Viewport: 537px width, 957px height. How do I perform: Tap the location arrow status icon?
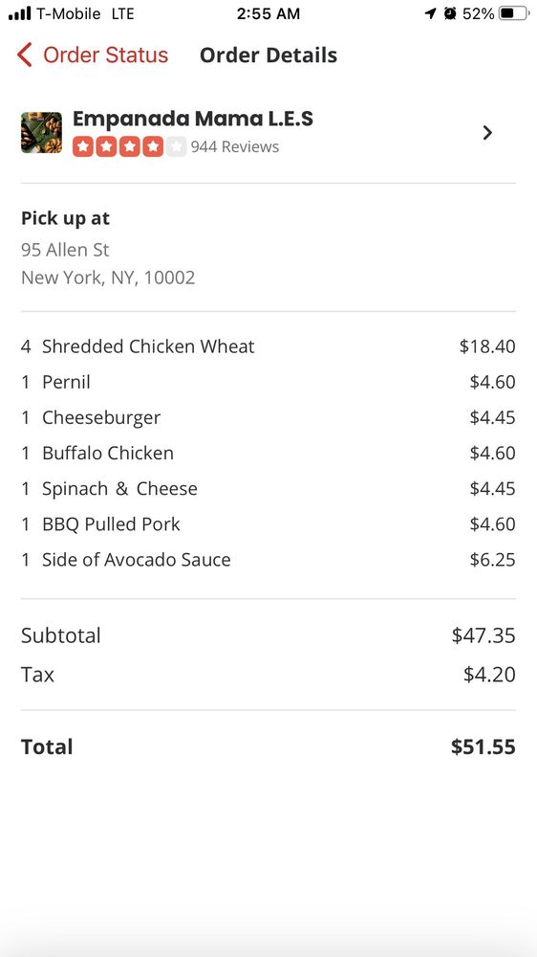[430, 13]
